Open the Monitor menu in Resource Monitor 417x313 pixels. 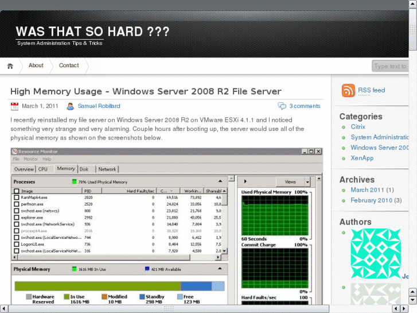[30, 159]
